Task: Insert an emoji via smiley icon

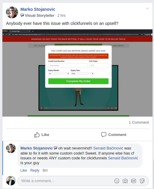Action: 117,181
